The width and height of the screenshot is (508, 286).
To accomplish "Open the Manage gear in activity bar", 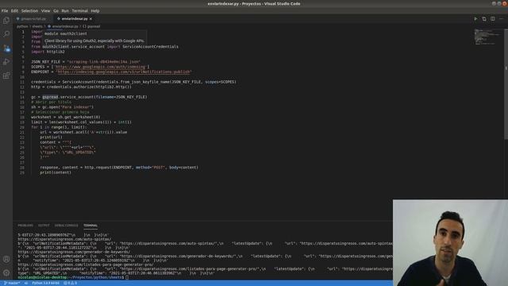I will coord(6,272).
